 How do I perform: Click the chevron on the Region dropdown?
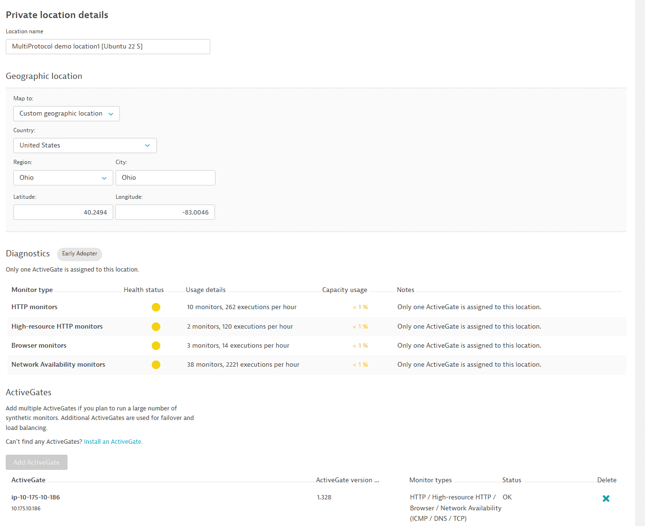coord(104,178)
